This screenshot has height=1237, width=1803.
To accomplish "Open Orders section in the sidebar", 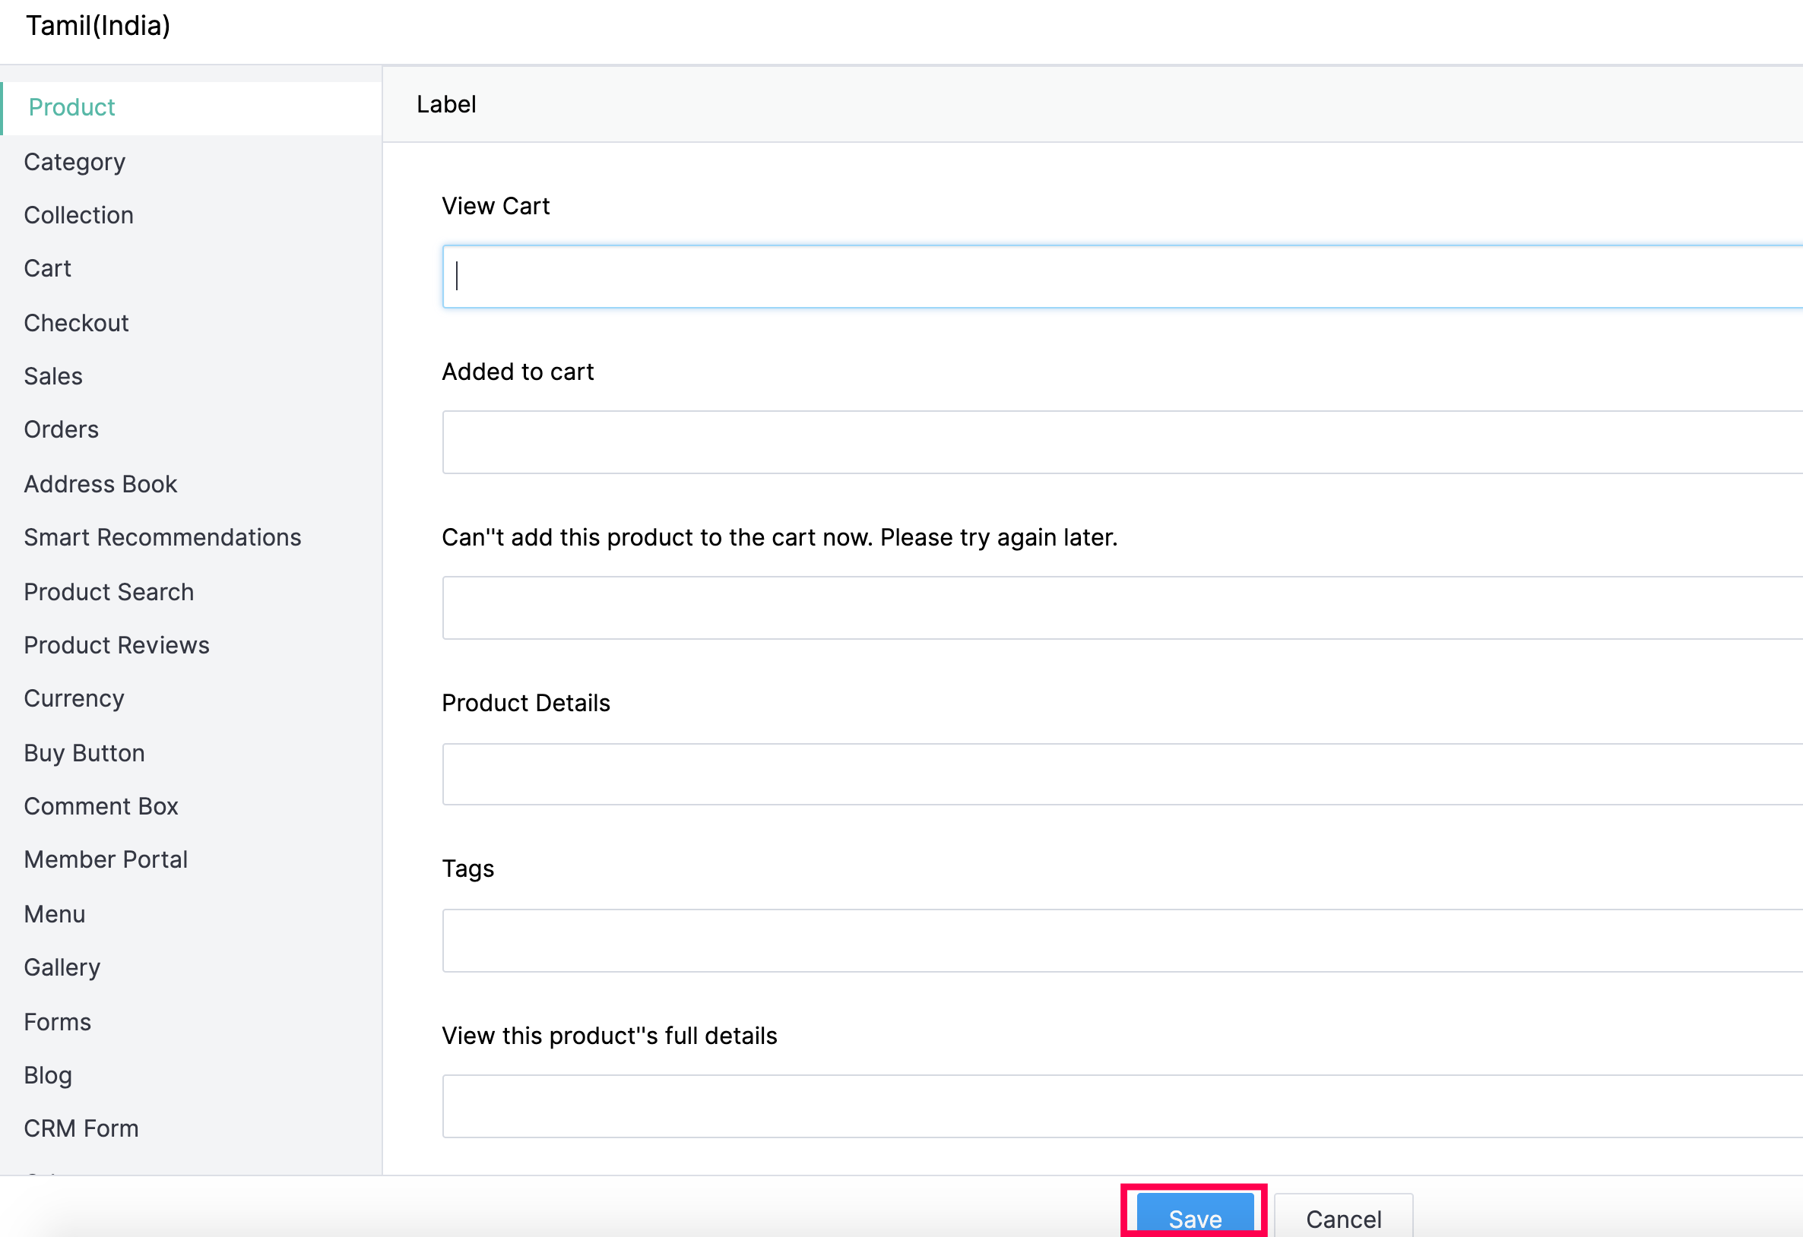I will (62, 429).
